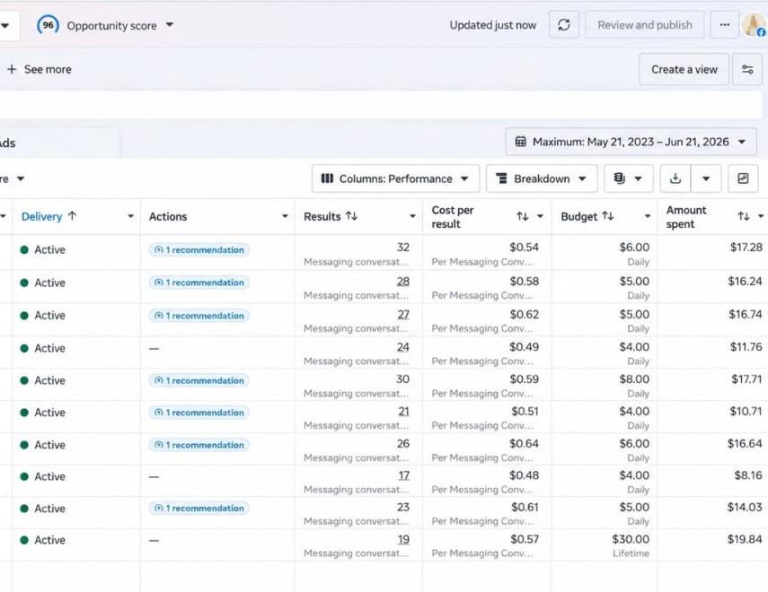Click the 96 opportunity score circle
Image resolution: width=768 pixels, height=592 pixels.
click(48, 25)
